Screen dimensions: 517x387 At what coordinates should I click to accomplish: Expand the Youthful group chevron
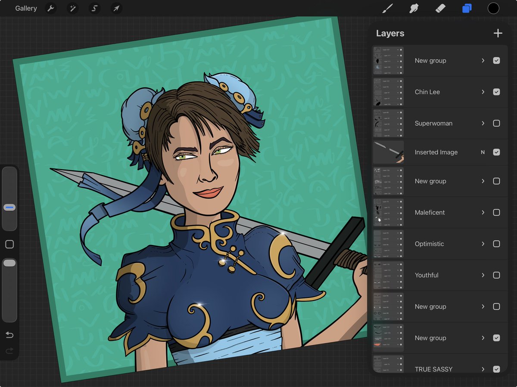click(x=483, y=275)
